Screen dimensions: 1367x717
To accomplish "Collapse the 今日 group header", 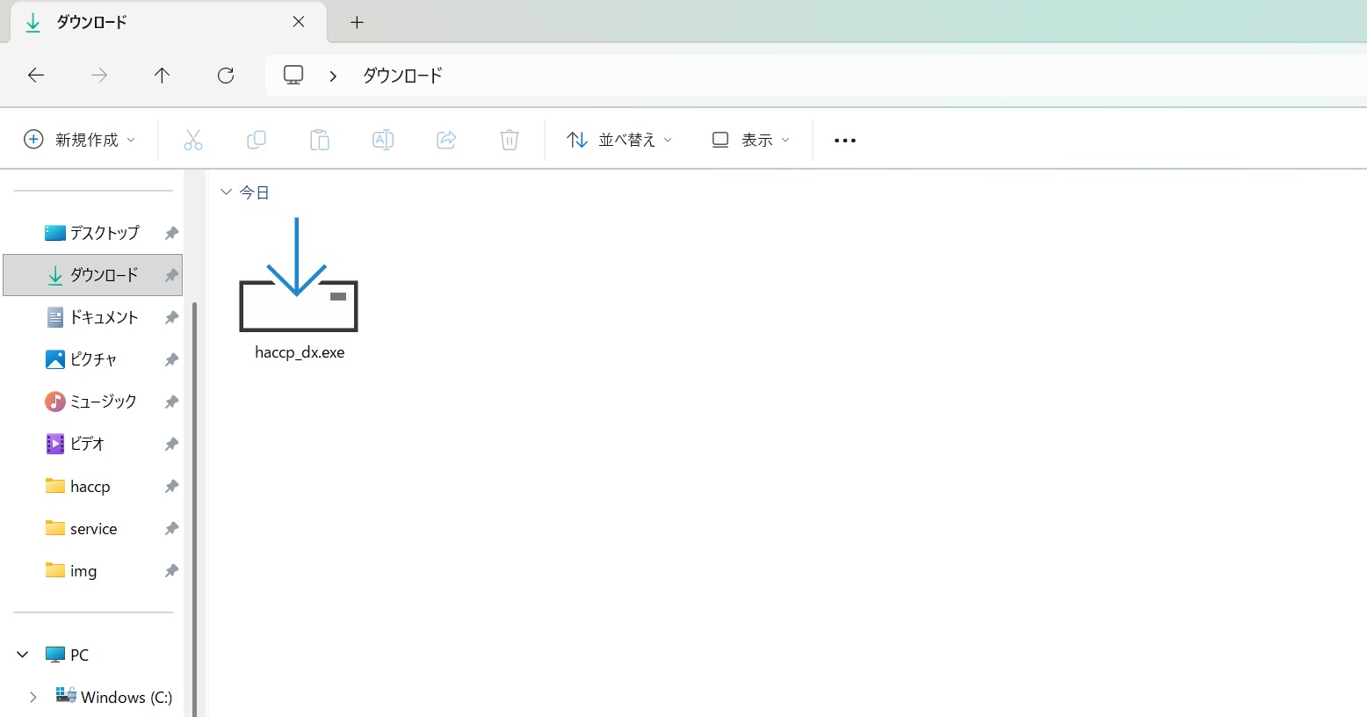I will (227, 192).
